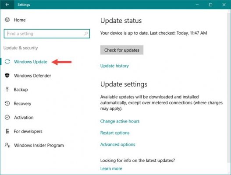
Task: Click the Settings title text
Action: coord(24,4)
